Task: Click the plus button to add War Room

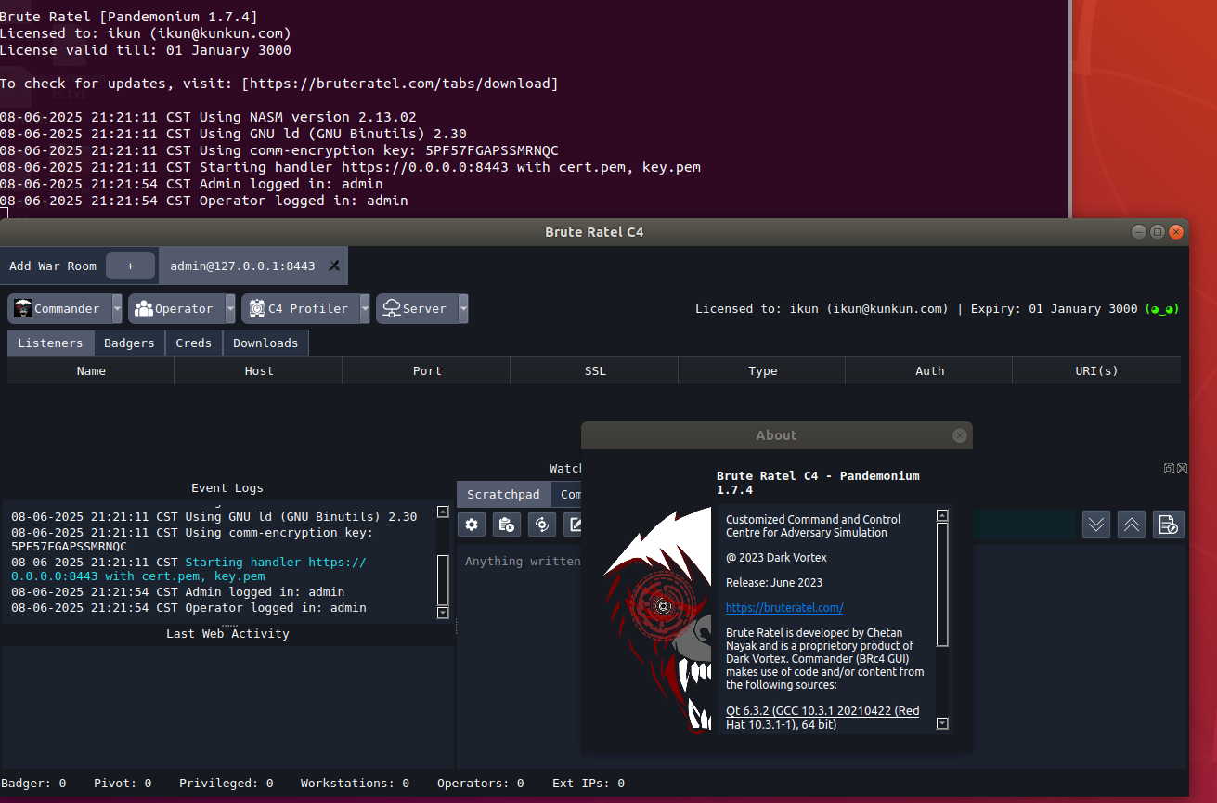Action: [130, 266]
